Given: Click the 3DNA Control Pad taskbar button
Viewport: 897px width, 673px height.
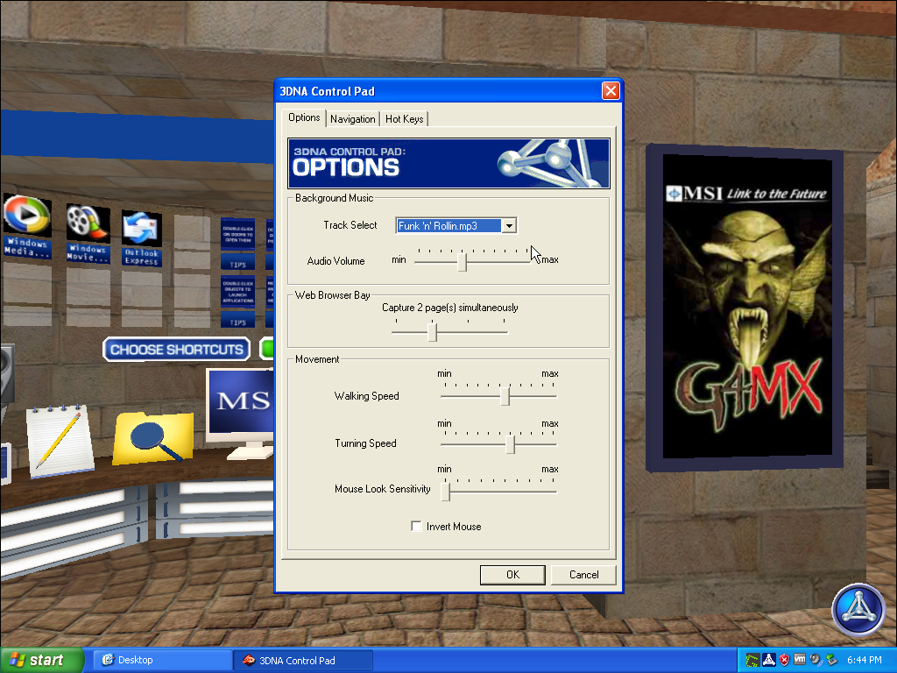Looking at the screenshot, I should pyautogui.click(x=303, y=660).
